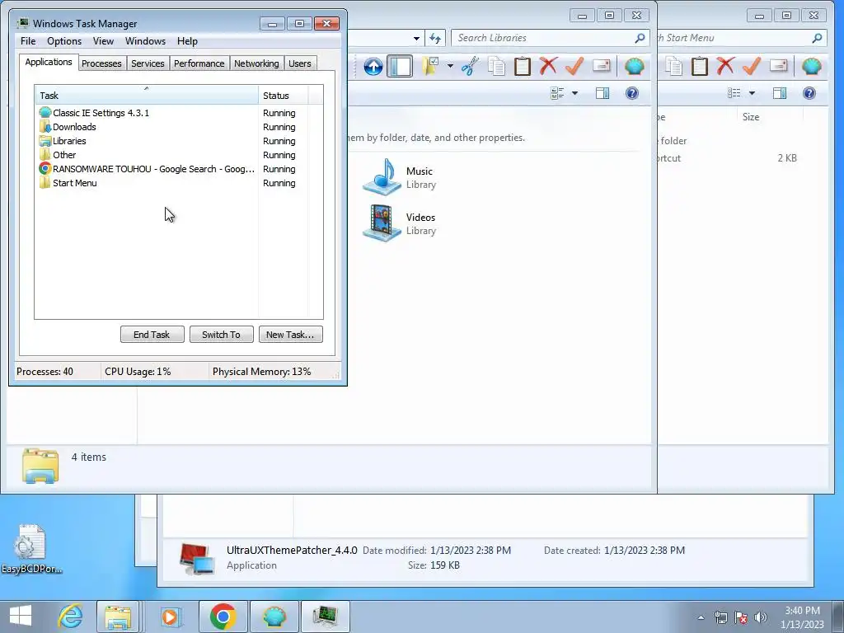Open the Help menu in Task Manager
844x633 pixels.
tap(187, 41)
